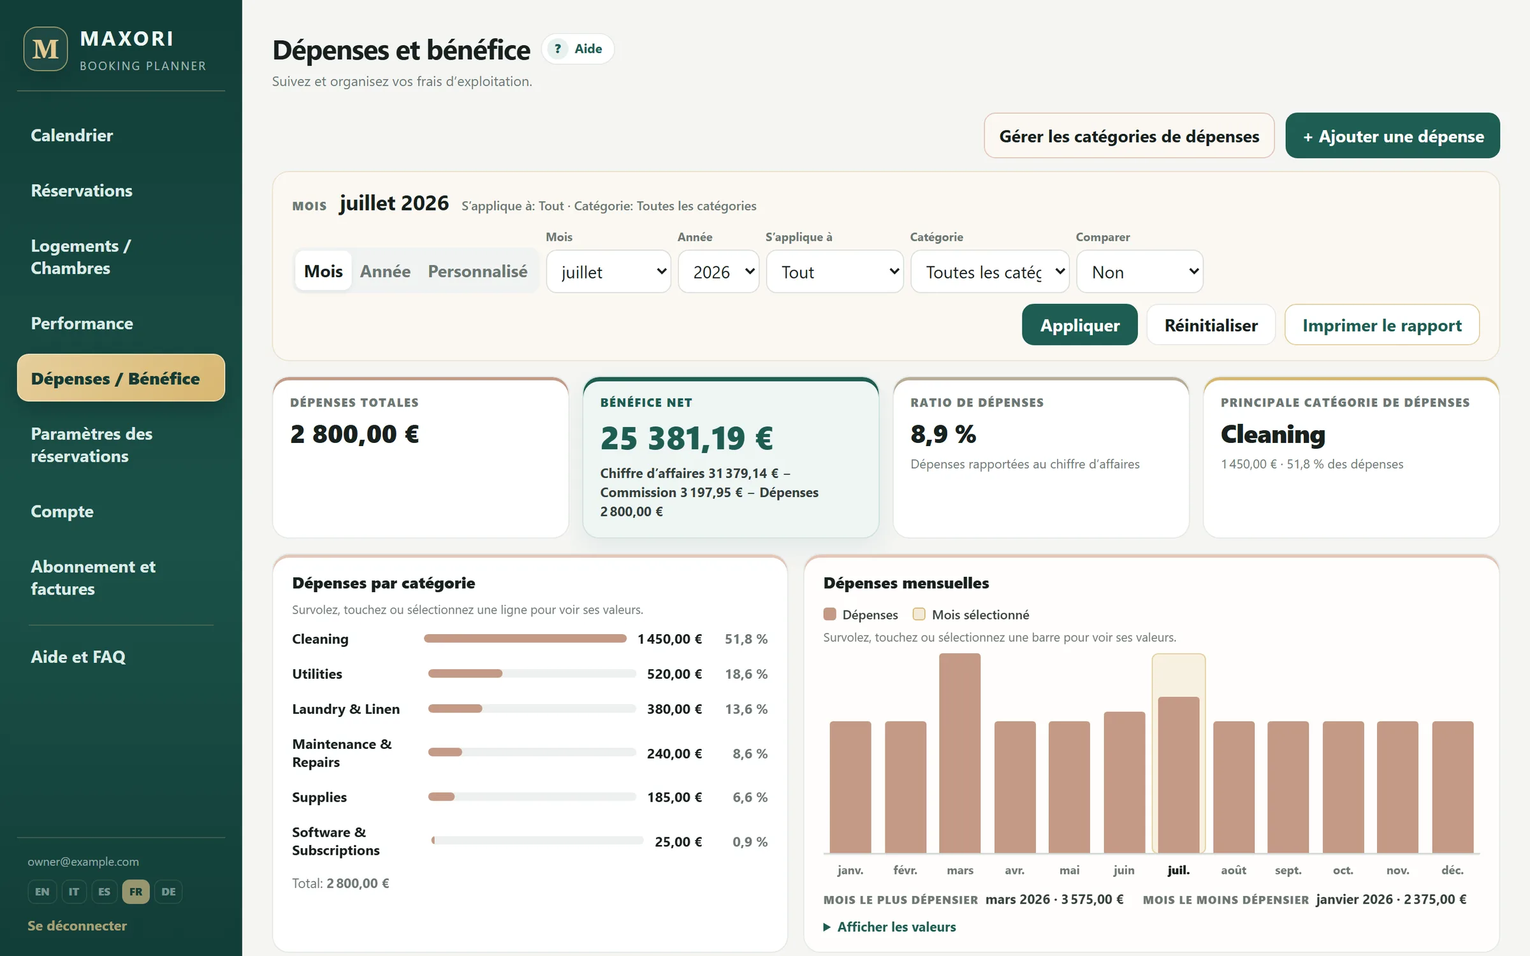Viewport: 1530px width, 956px height.
Task: Click the Mois sélectionné legend swatch
Action: click(x=919, y=614)
